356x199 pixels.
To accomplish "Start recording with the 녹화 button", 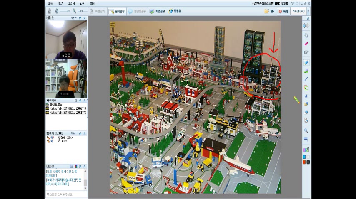I will 283,11.
